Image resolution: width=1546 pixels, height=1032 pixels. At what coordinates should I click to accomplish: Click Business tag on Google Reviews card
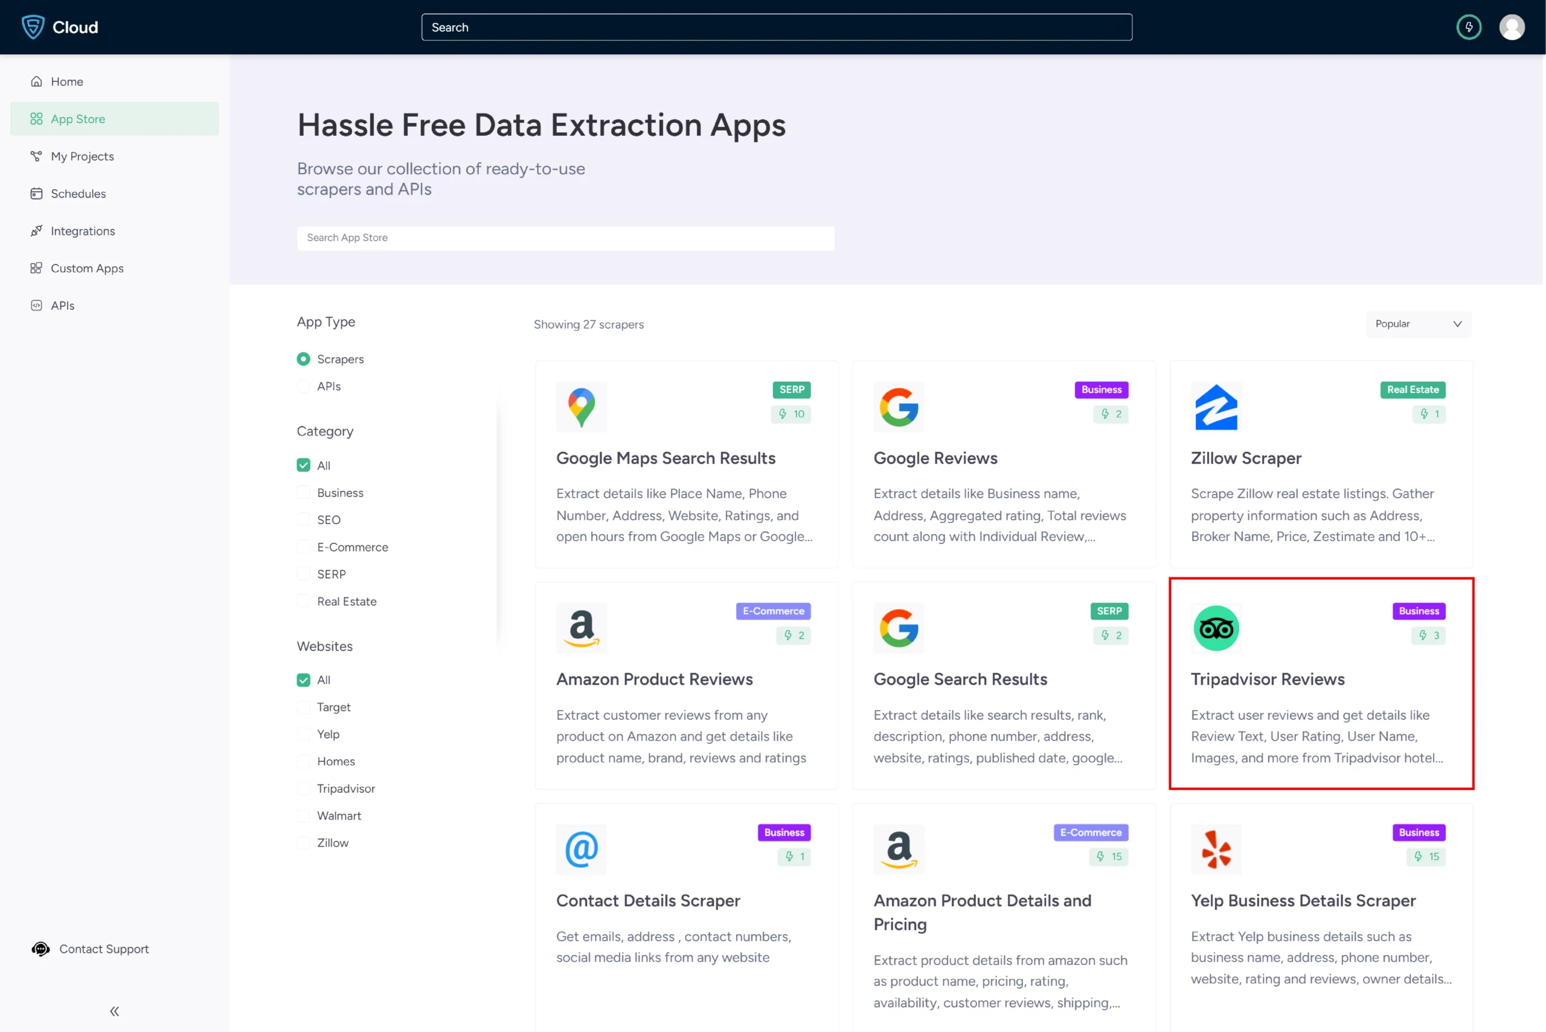tap(1101, 389)
